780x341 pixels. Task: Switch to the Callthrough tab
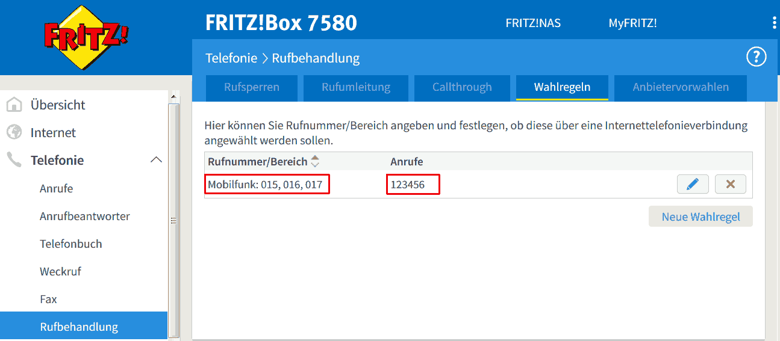click(x=462, y=87)
